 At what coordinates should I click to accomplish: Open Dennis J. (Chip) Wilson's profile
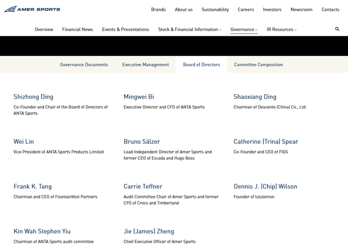click(265, 187)
